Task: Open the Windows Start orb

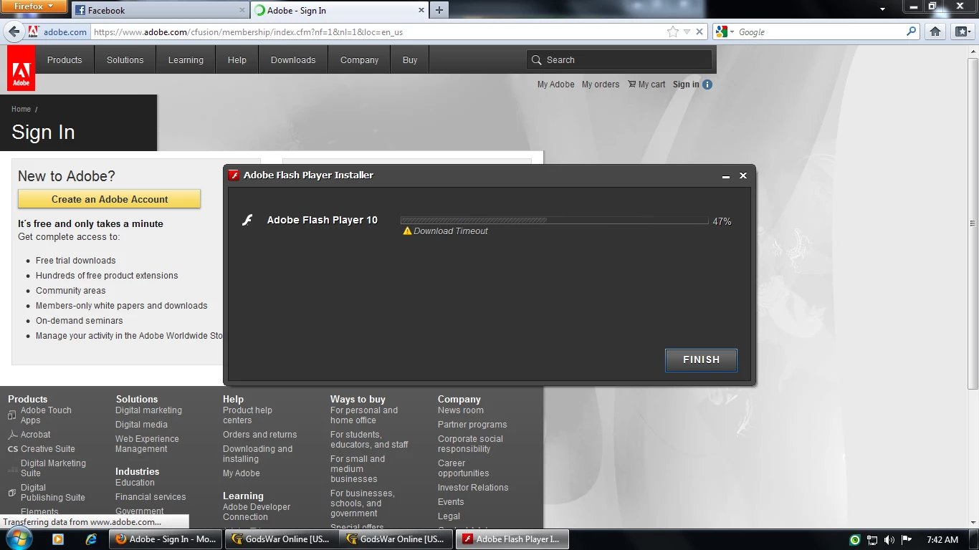Action: click(x=19, y=539)
